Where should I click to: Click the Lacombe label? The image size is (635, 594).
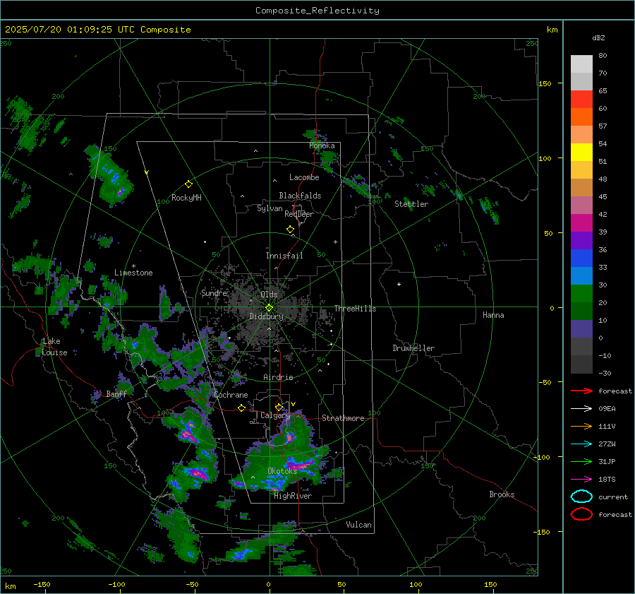[x=303, y=177]
